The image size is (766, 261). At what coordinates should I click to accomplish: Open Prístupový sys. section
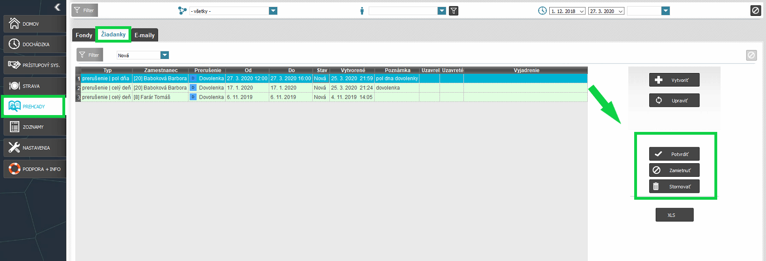34,65
